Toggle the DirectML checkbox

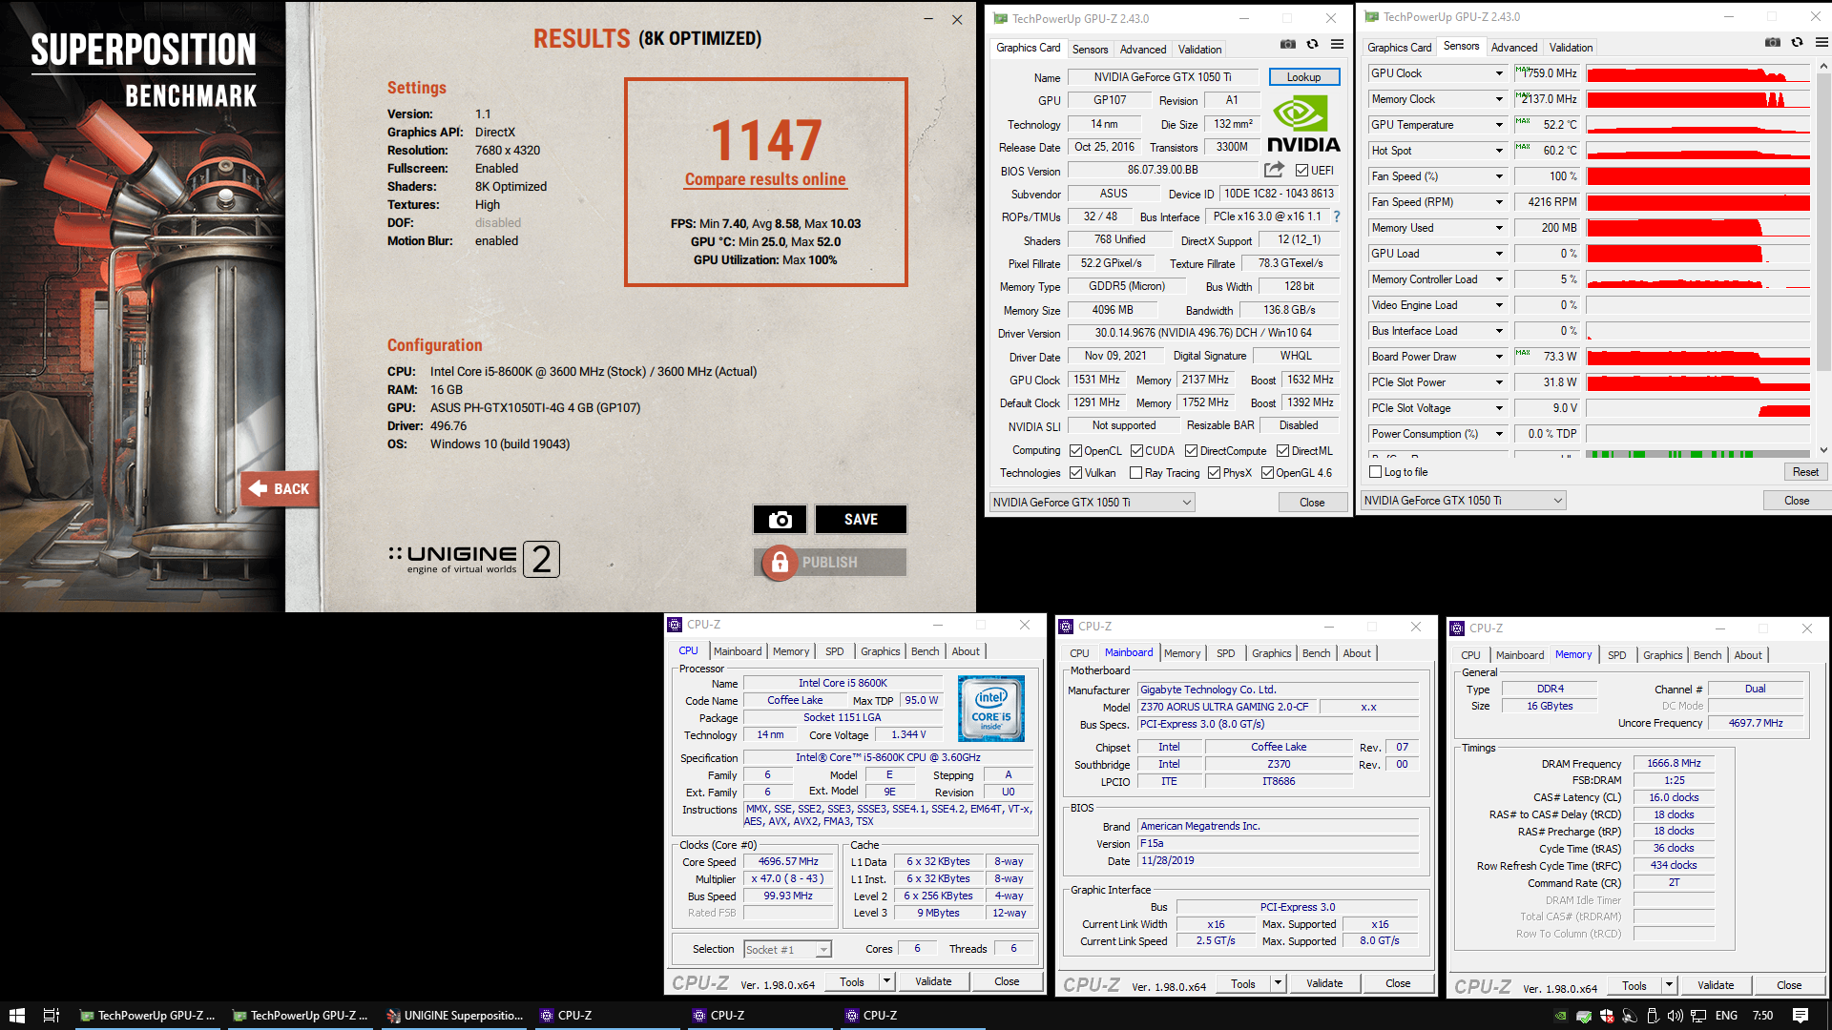pos(1283,451)
